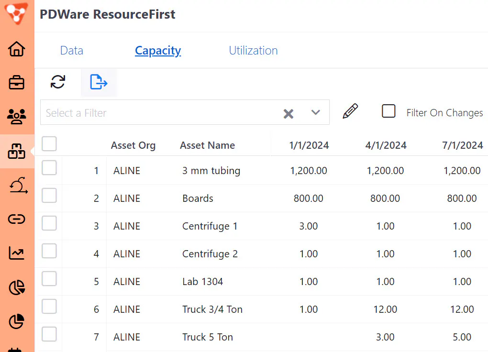Viewport: 488px width, 352px height.
Task: Sort by the Asset Org column header
Action: (x=133, y=145)
